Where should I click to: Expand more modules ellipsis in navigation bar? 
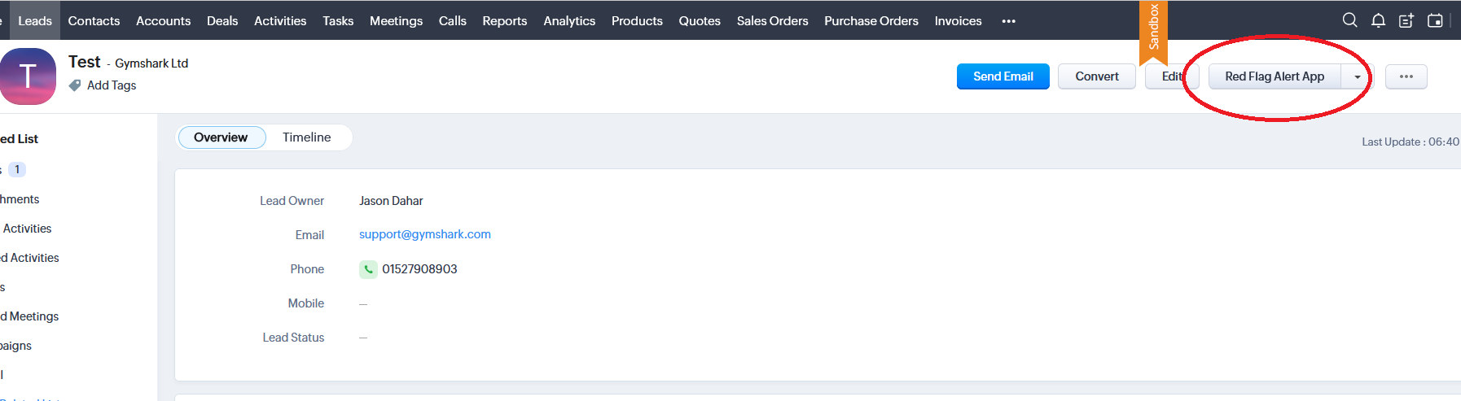(x=1009, y=21)
